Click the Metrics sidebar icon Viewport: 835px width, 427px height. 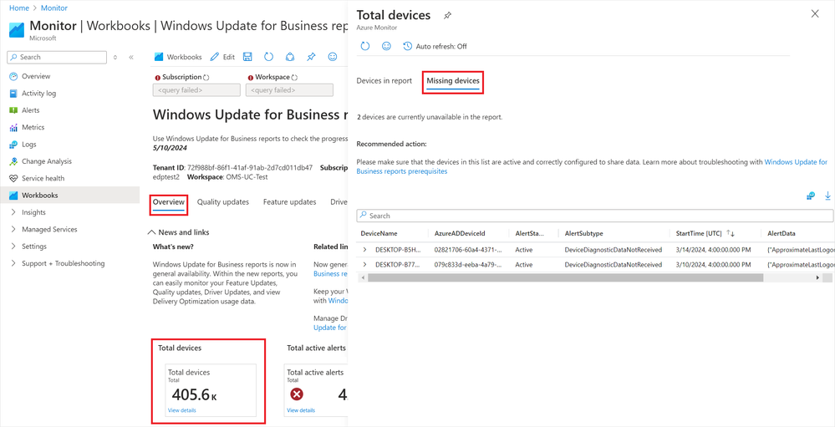pos(13,127)
